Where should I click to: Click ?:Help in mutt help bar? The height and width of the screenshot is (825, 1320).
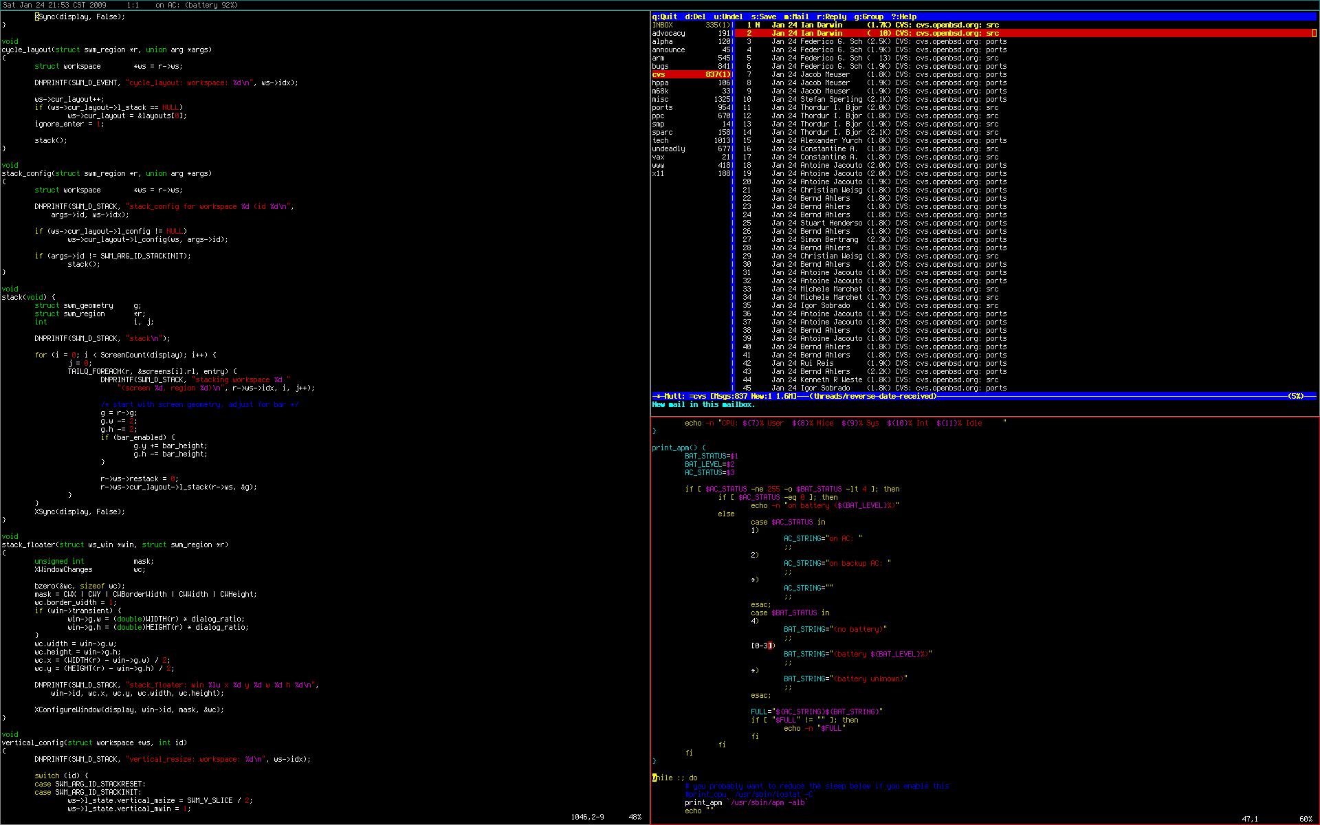pos(903,16)
